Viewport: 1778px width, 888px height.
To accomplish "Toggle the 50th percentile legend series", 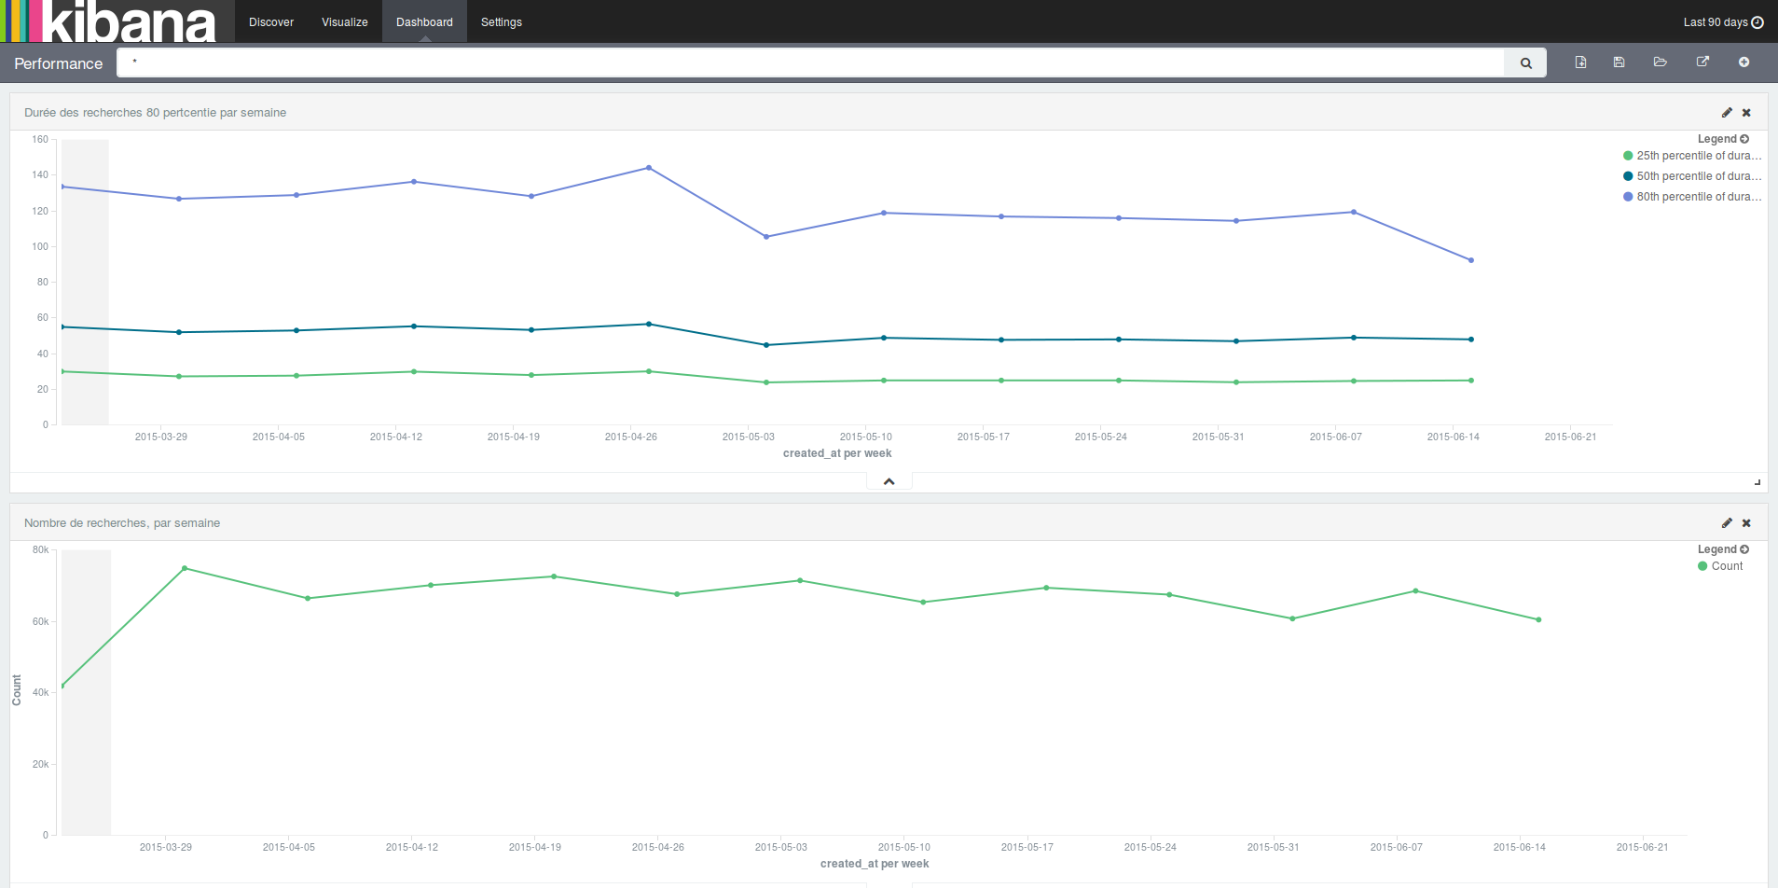I will click(x=1692, y=176).
